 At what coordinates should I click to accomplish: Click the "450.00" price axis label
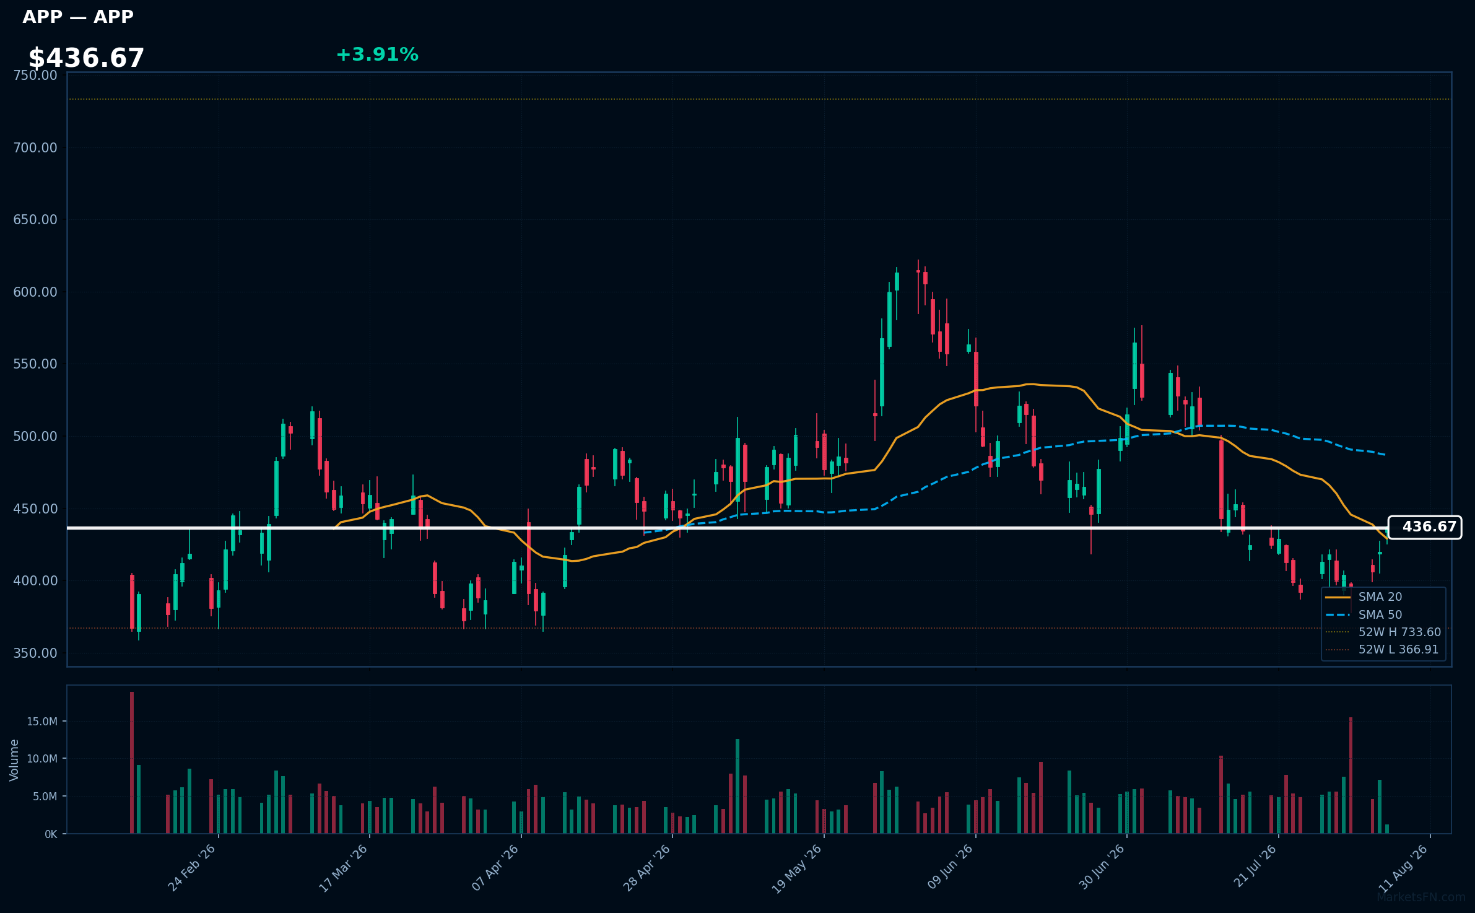coord(35,509)
